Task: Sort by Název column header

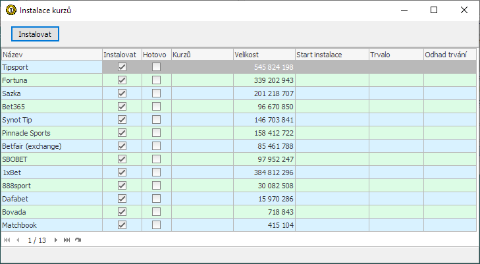Action: coord(52,55)
